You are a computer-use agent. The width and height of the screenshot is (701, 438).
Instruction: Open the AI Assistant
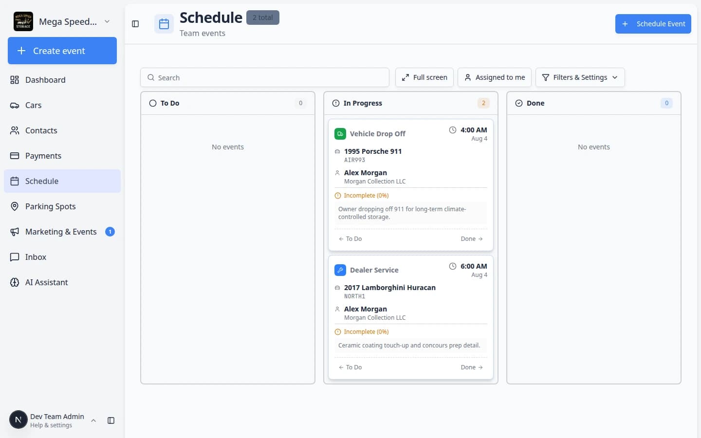click(x=62, y=282)
